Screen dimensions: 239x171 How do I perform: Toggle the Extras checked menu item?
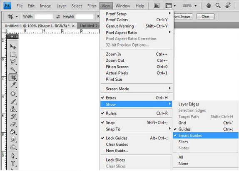136,98
